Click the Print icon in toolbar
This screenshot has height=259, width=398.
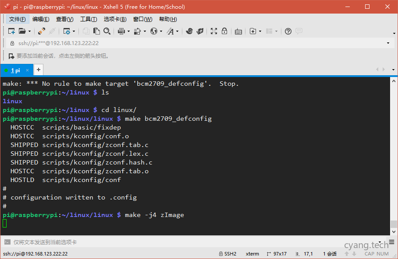tap(121, 31)
